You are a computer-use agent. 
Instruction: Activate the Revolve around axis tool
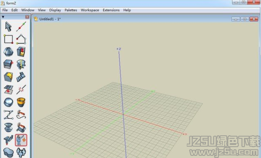coord(21,64)
